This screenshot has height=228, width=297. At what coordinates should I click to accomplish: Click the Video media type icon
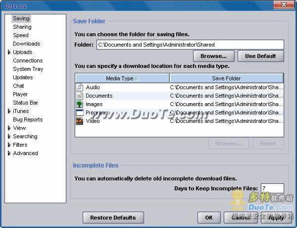point(79,121)
